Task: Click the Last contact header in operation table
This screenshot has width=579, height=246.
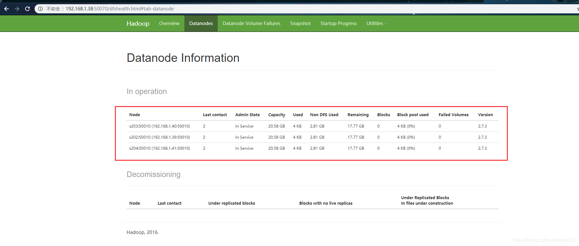Action: pyautogui.click(x=215, y=115)
